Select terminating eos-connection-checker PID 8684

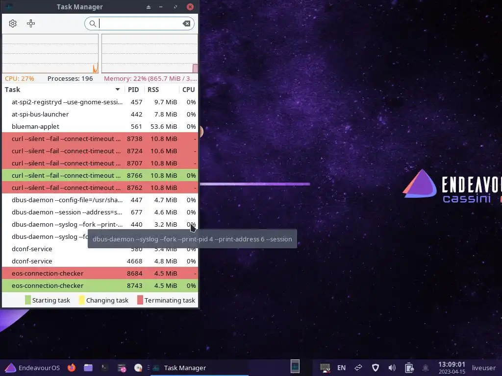(100, 273)
